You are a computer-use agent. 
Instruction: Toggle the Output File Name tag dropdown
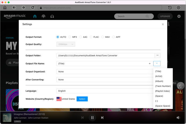click(157, 63)
